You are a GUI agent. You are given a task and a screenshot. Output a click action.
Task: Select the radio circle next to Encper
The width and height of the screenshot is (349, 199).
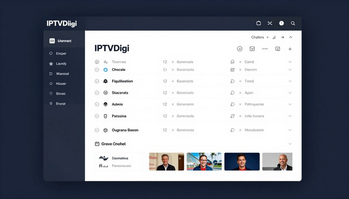tap(51, 53)
